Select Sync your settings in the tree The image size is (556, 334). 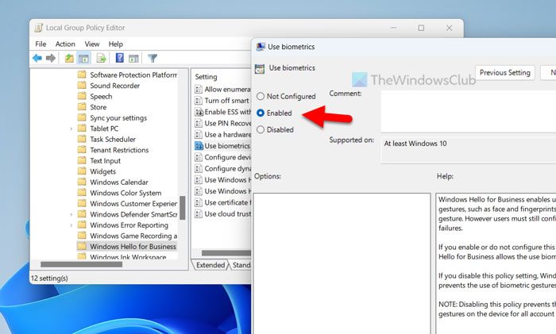(118, 117)
